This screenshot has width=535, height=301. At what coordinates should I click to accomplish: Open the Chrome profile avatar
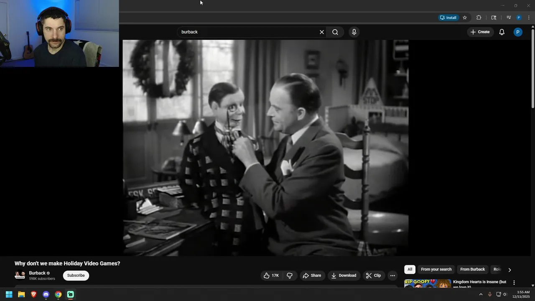point(519,18)
